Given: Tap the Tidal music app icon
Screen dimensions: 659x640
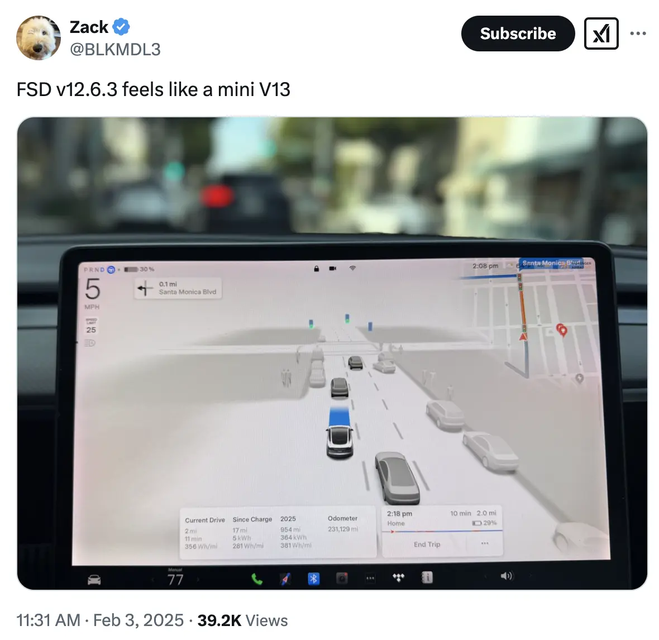Looking at the screenshot, I should (x=398, y=578).
